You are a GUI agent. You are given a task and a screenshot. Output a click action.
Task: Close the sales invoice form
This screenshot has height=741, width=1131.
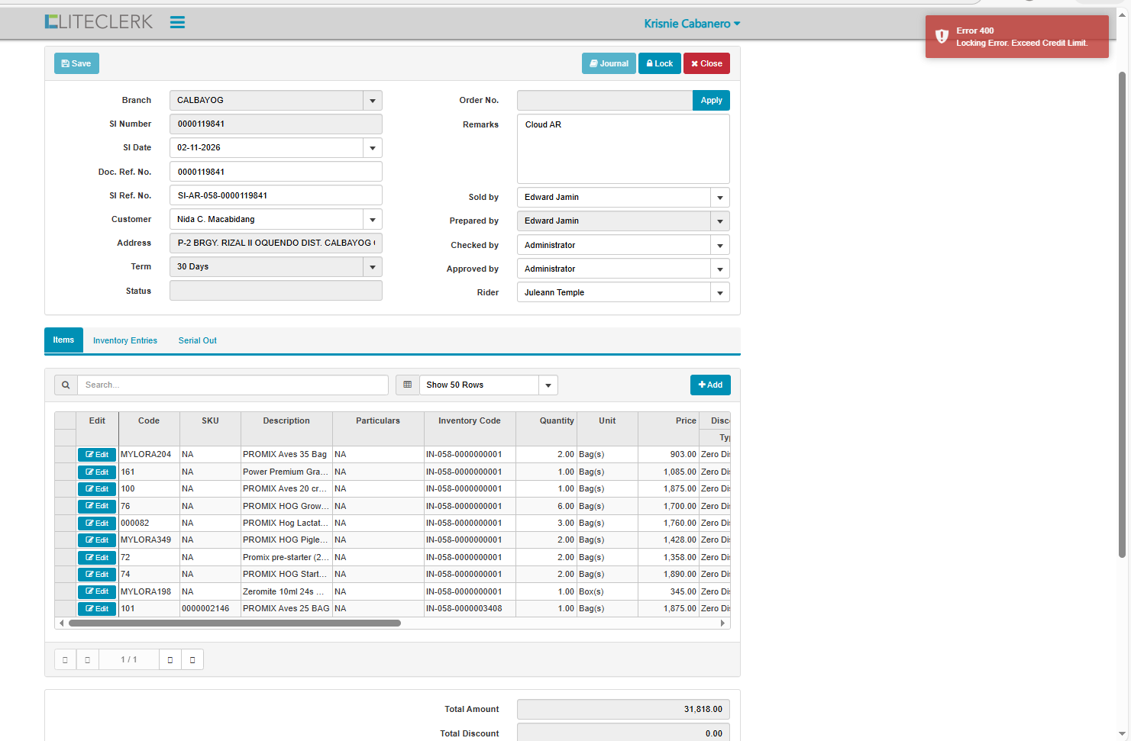(706, 64)
